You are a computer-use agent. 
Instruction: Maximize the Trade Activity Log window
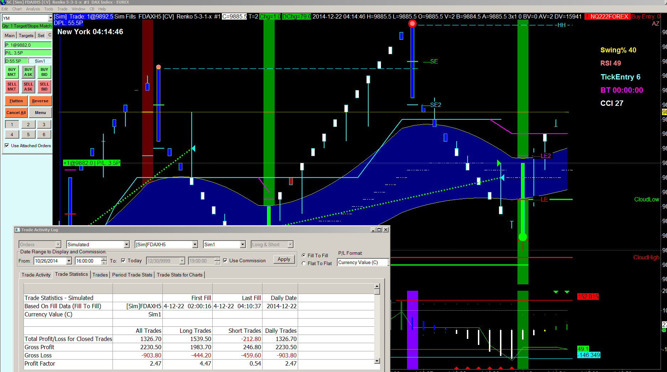[379, 230]
